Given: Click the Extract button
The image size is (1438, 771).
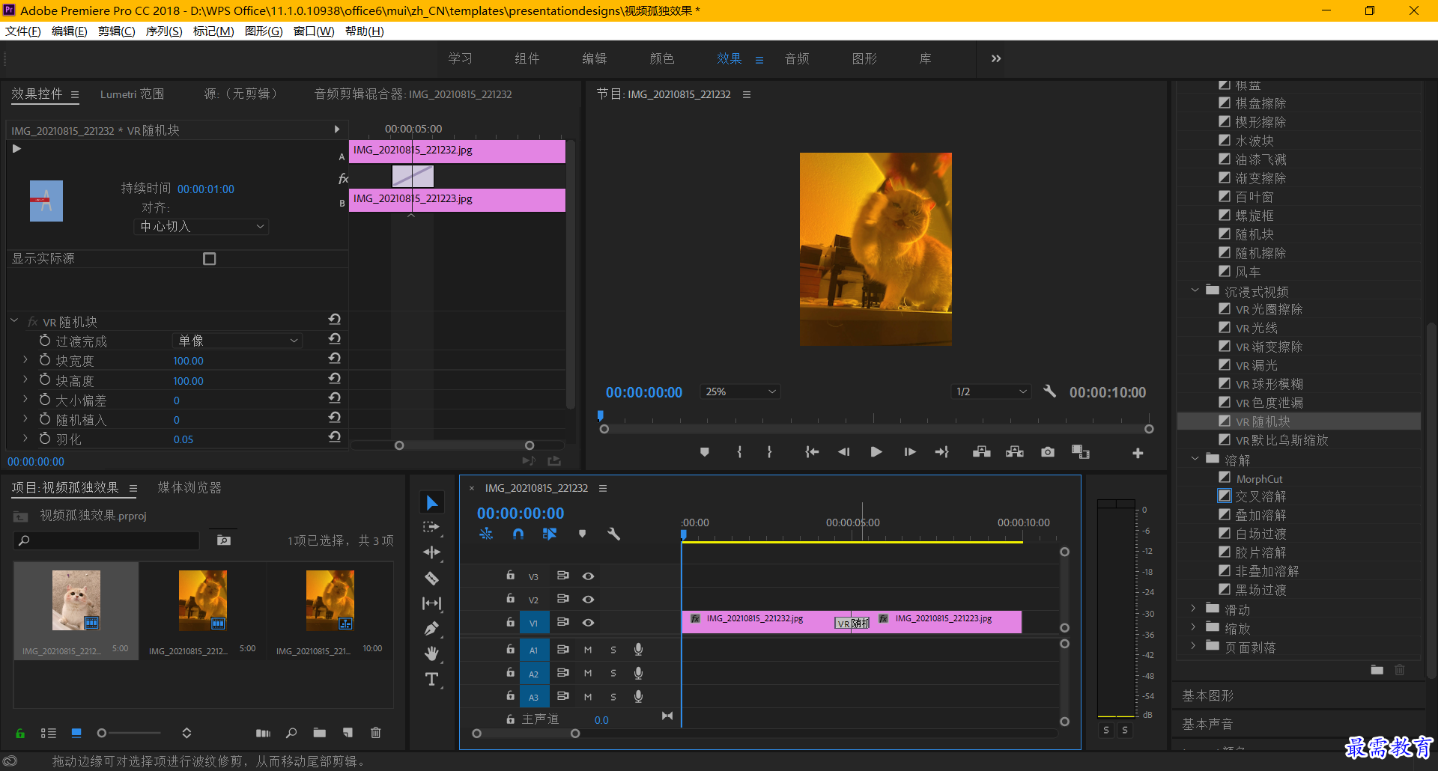Looking at the screenshot, I should click(1014, 452).
